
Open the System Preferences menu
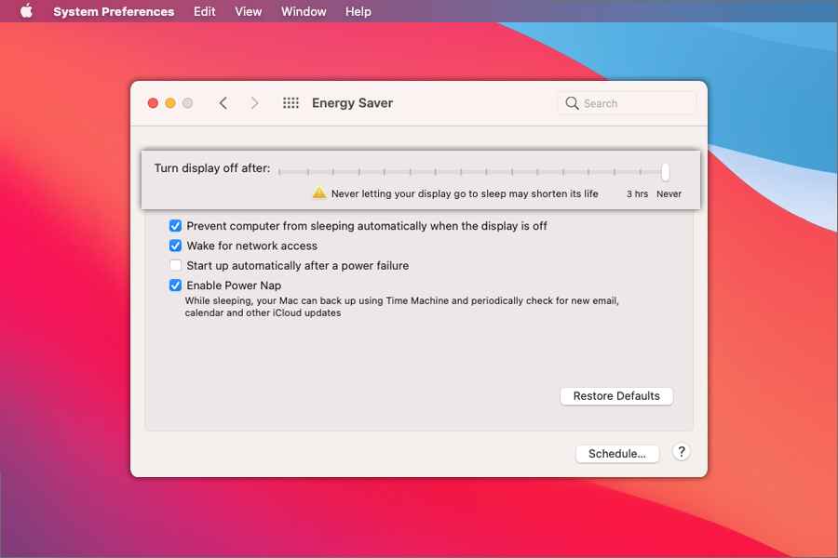114,12
